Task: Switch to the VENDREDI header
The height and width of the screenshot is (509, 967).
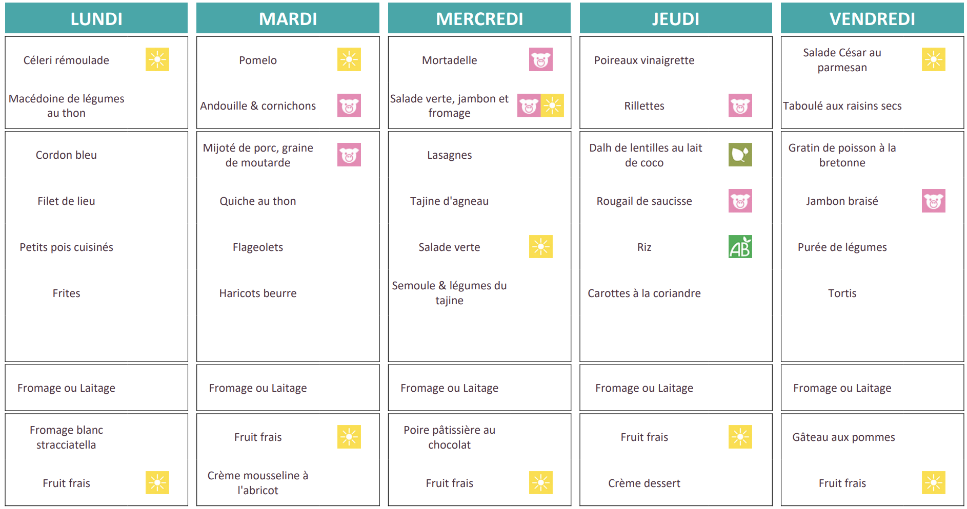Action: [872, 19]
